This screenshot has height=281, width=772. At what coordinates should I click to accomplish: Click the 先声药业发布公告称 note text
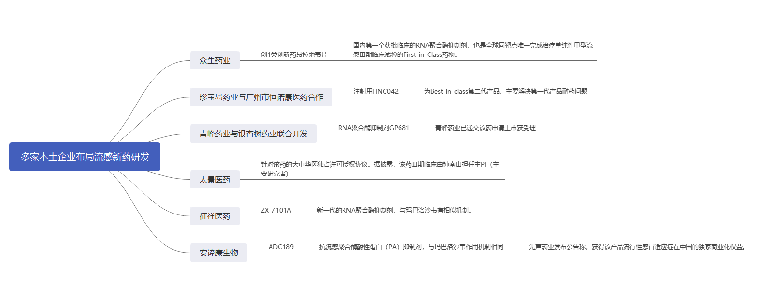(x=638, y=247)
